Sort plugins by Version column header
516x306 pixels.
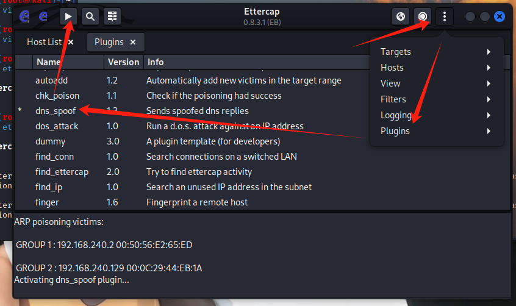[123, 62]
